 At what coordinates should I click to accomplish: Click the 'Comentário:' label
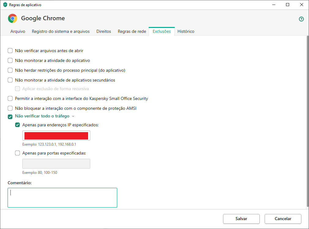pyautogui.click(x=20, y=183)
